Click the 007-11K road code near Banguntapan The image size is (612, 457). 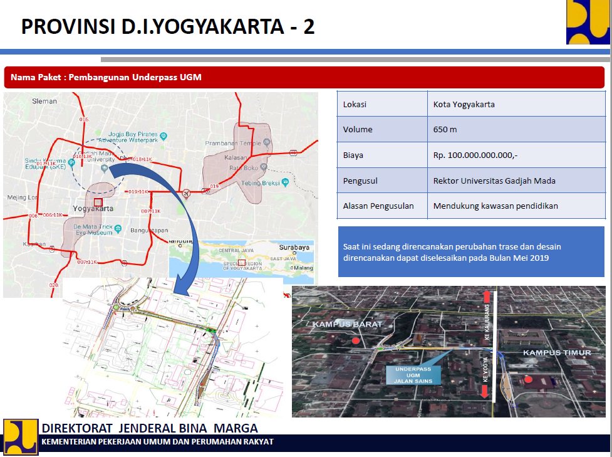pyautogui.click(x=151, y=211)
